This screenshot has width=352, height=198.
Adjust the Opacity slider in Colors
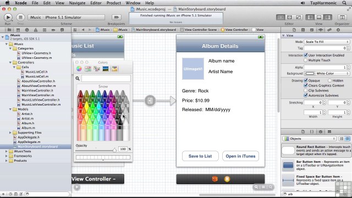[114, 150]
